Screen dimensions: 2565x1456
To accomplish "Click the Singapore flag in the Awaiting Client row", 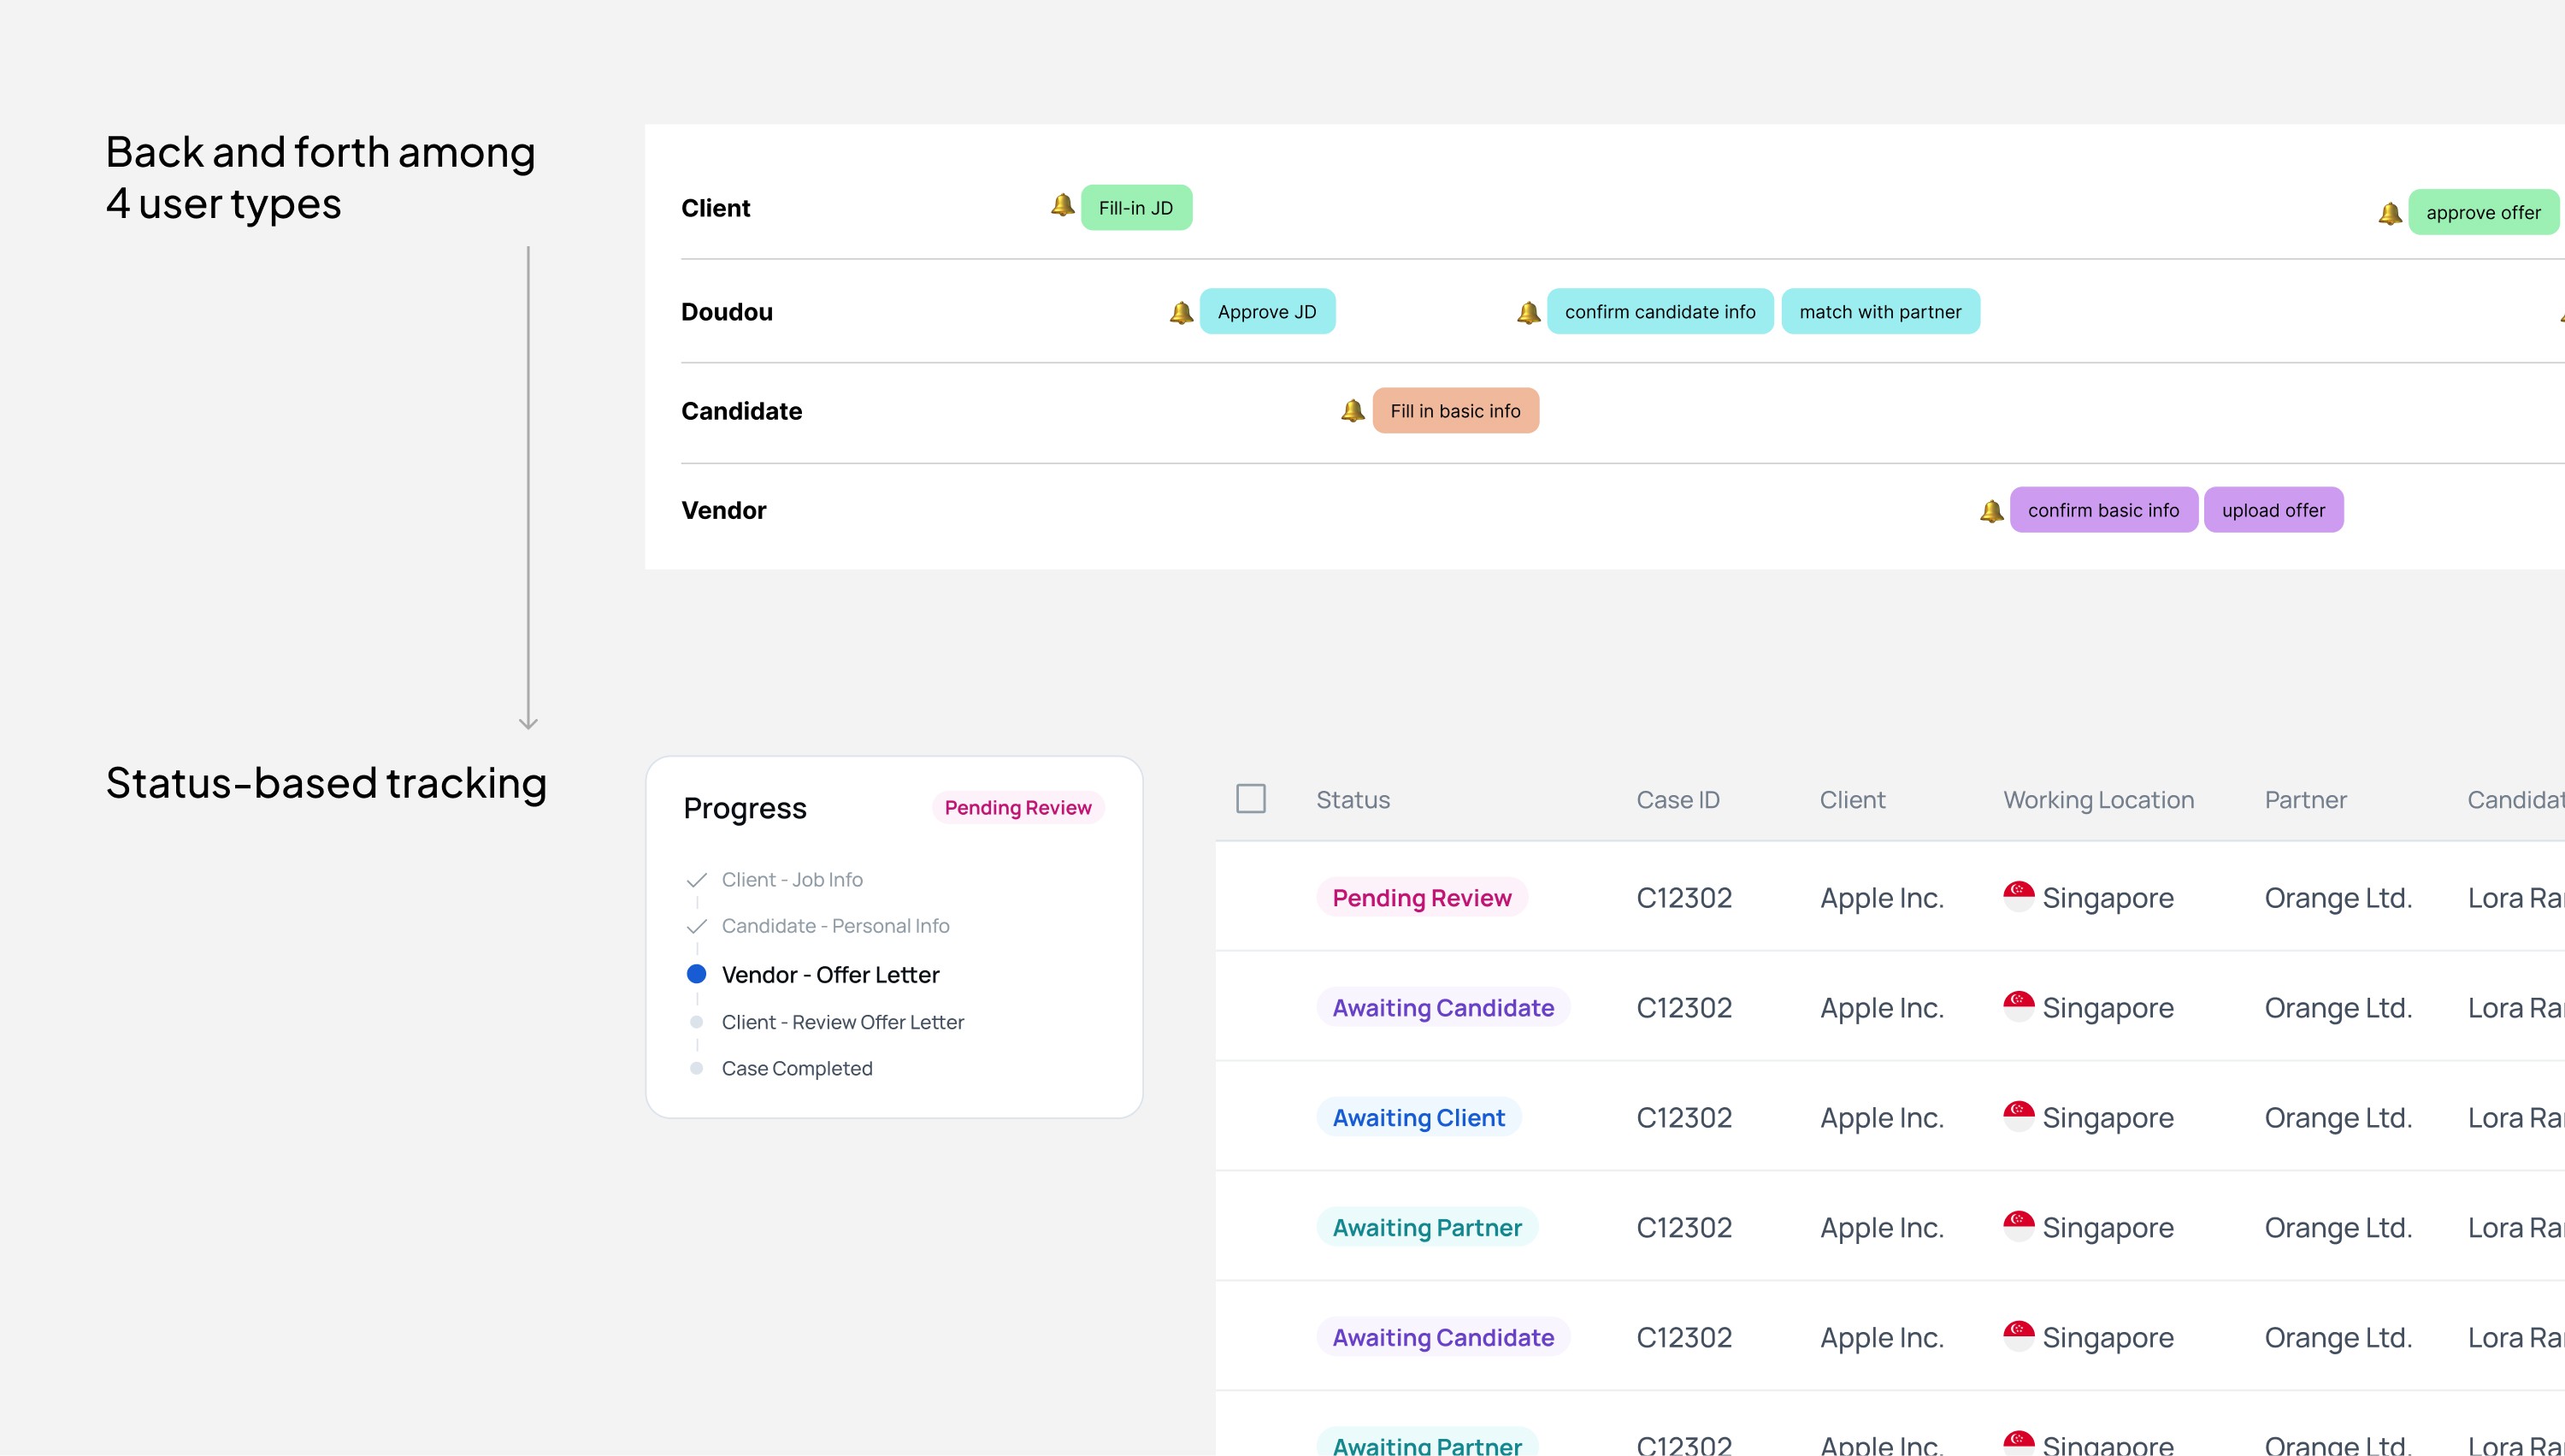I will (x=2018, y=1116).
